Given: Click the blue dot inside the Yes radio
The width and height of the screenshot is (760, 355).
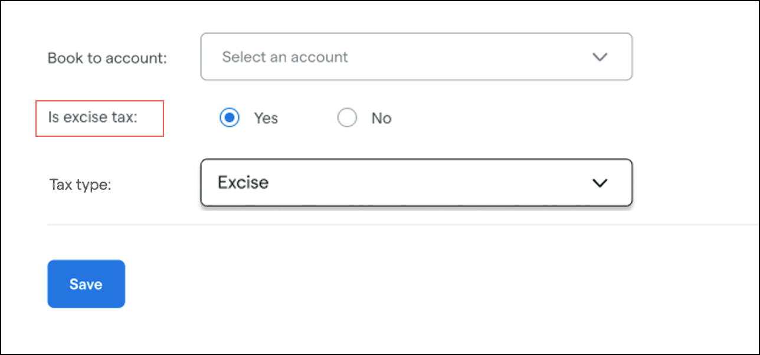Looking at the screenshot, I should pyautogui.click(x=229, y=118).
